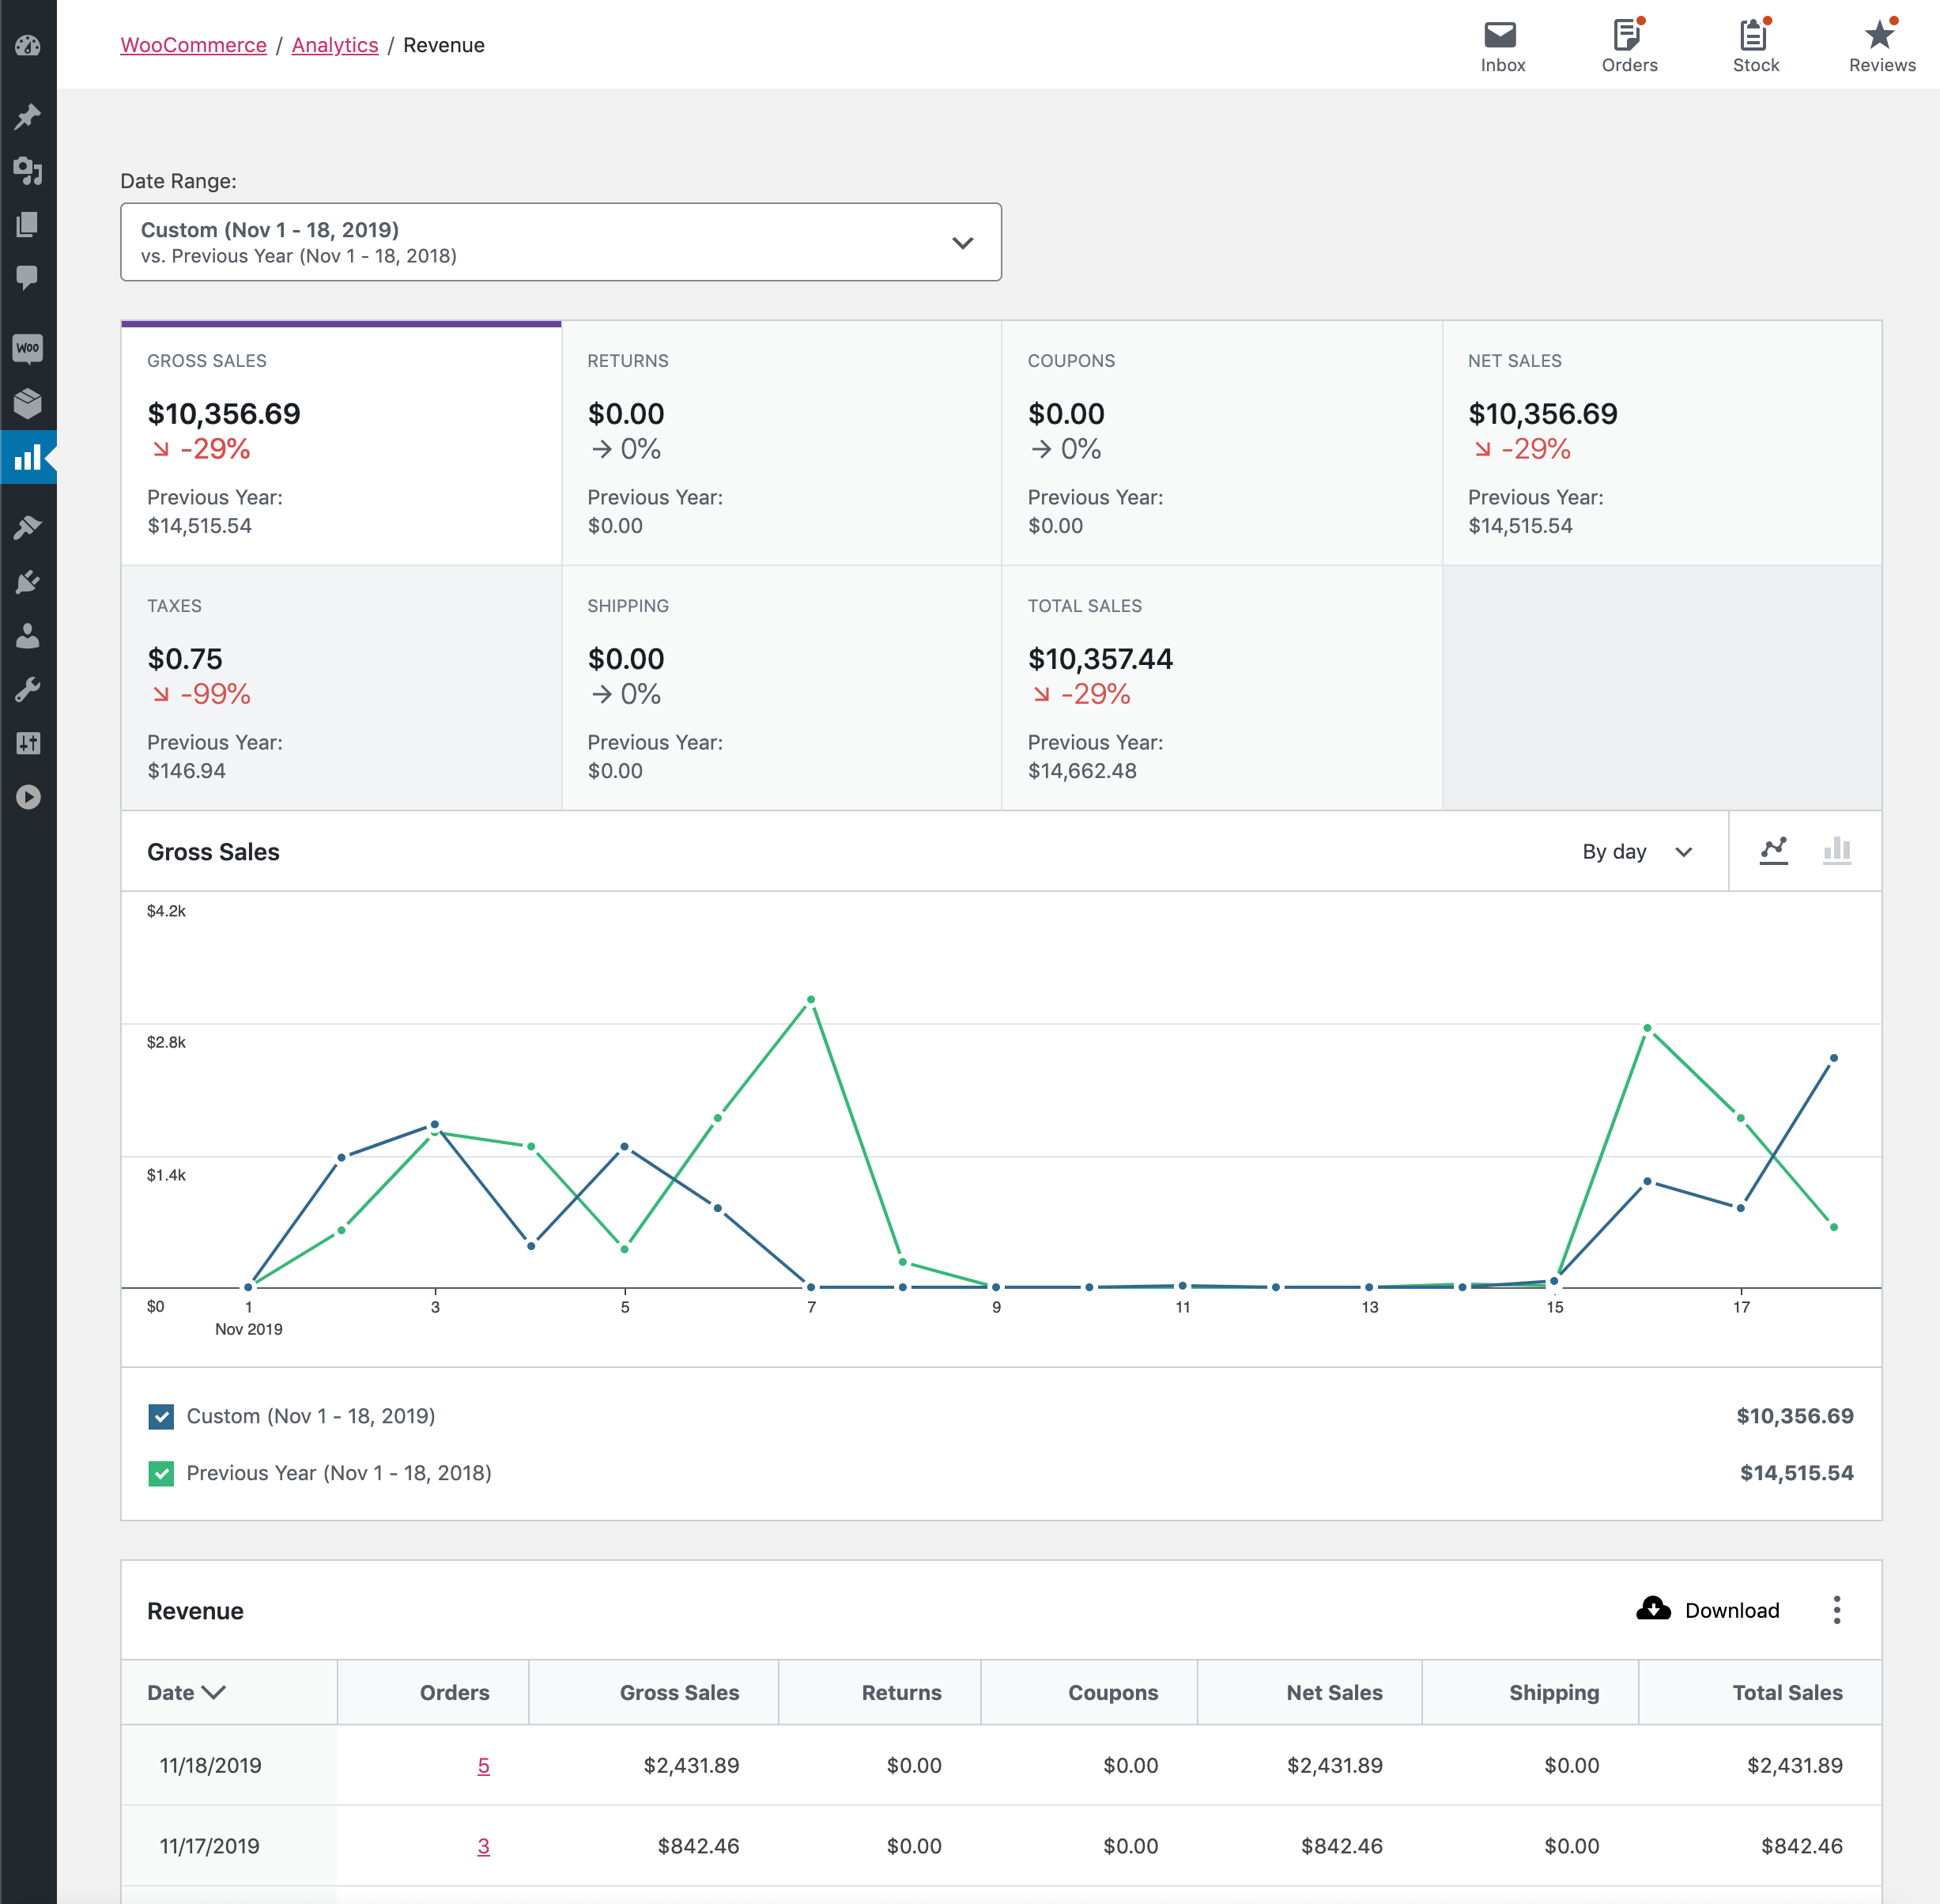Click the Inbox icon in top navigation
1940x1904 pixels.
pos(1503,33)
